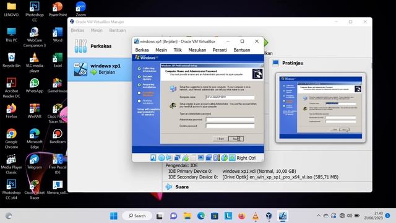
Task: Open VirtualBox icon on taskbar
Action: (x=269, y=216)
